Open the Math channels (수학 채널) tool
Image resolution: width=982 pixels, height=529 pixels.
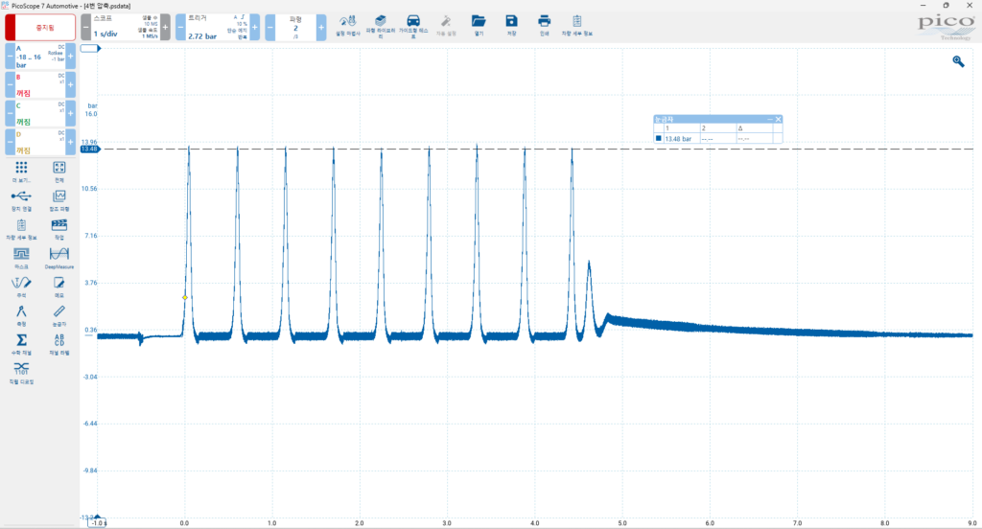[x=21, y=342]
